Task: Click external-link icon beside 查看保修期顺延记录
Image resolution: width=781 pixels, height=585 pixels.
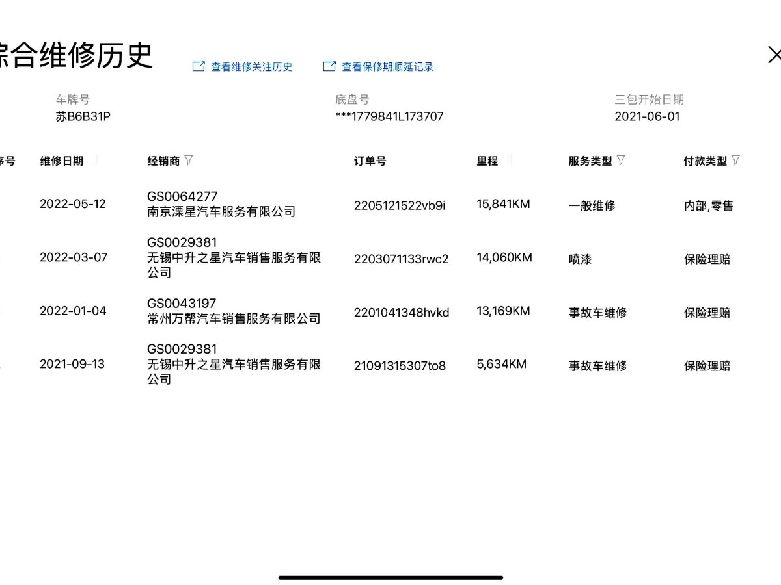Action: [329, 66]
